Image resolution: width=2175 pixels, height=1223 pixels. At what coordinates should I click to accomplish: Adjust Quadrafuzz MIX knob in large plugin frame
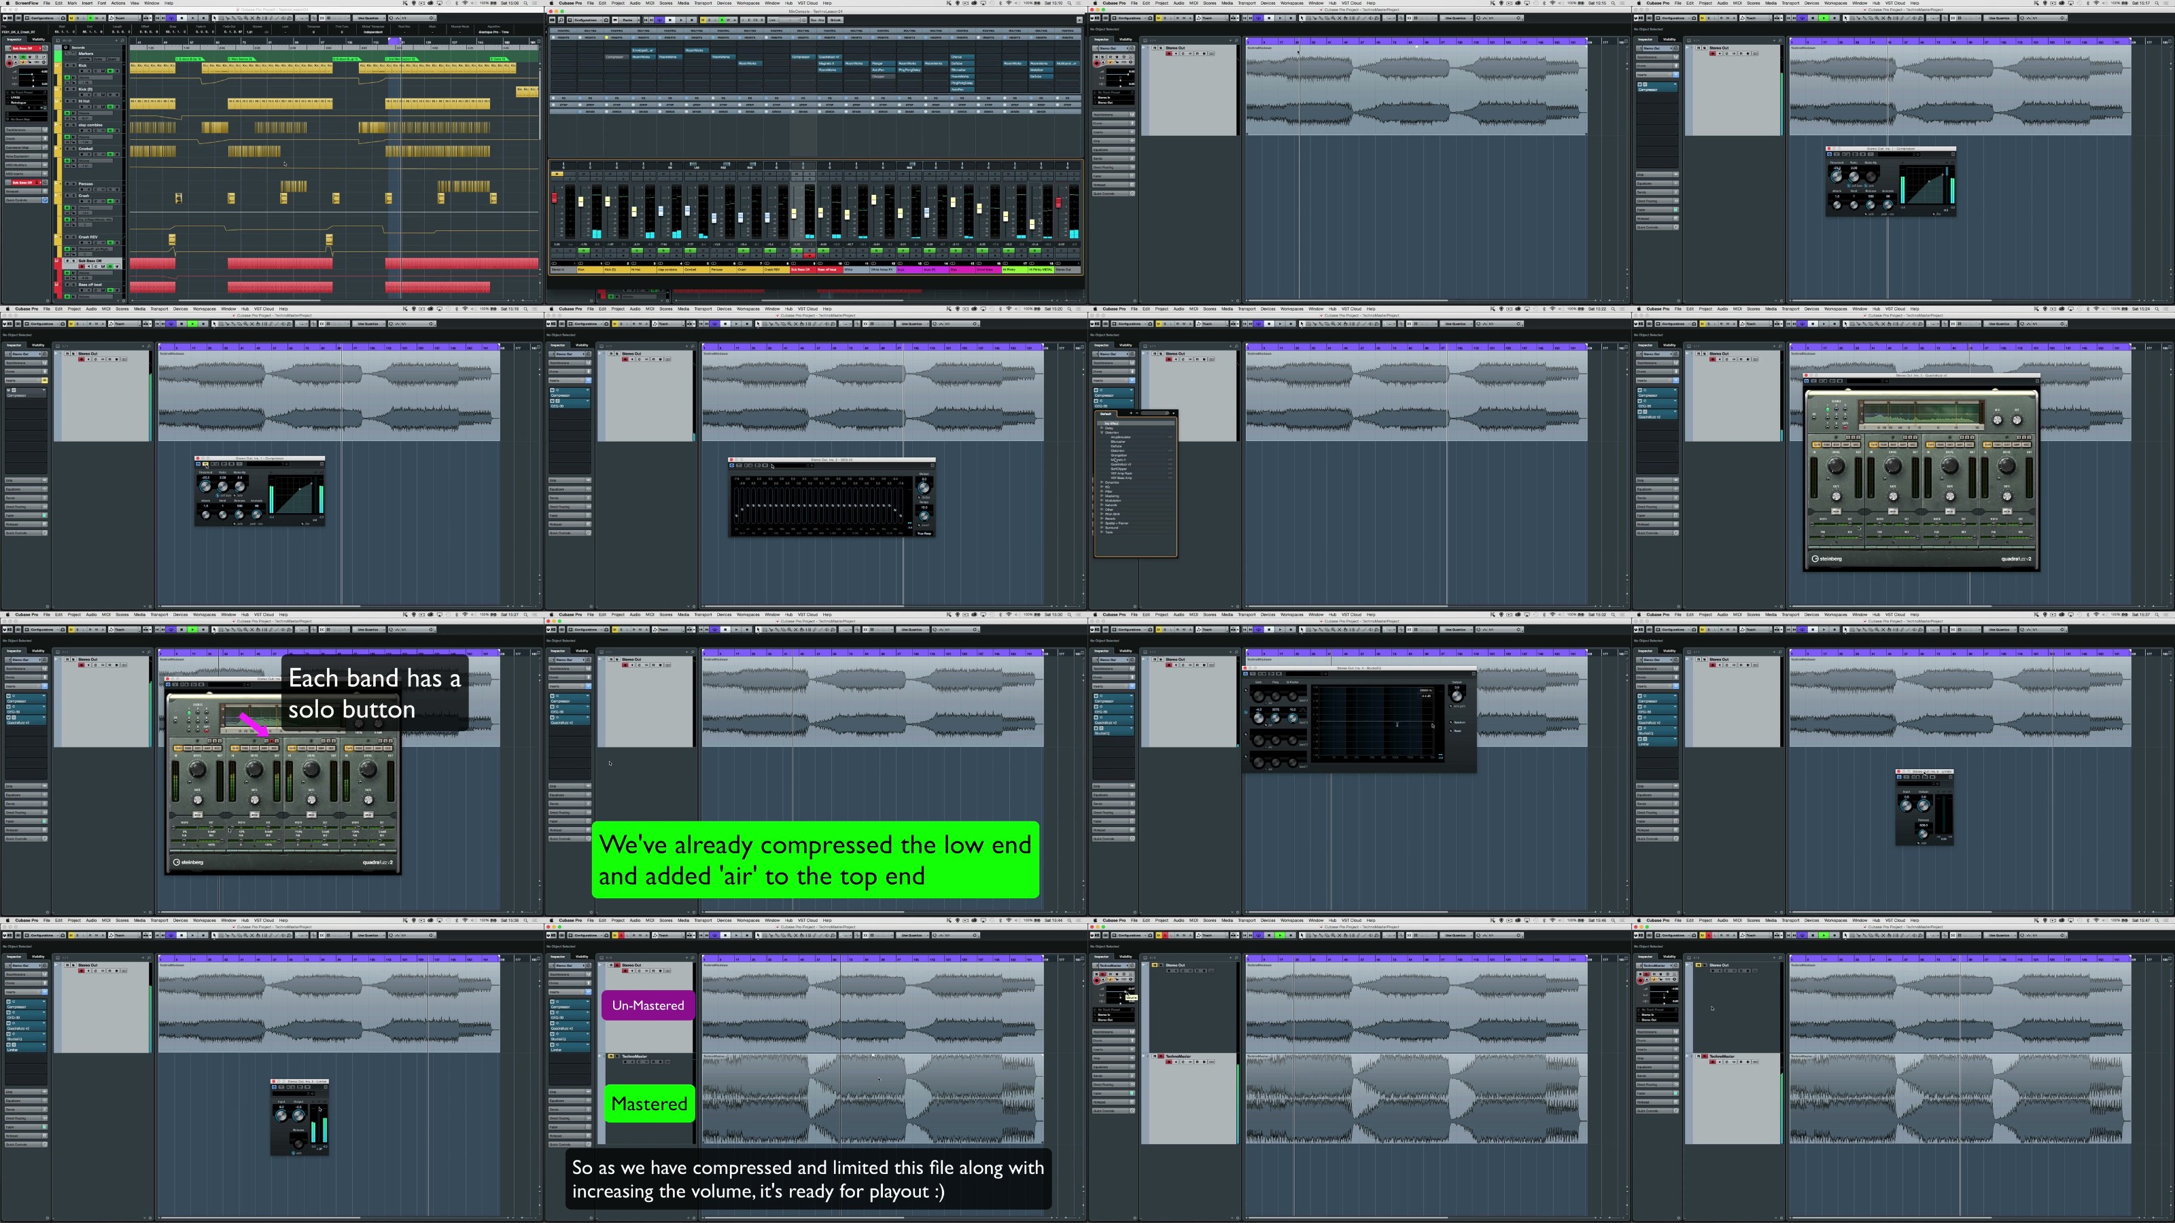point(1998,421)
